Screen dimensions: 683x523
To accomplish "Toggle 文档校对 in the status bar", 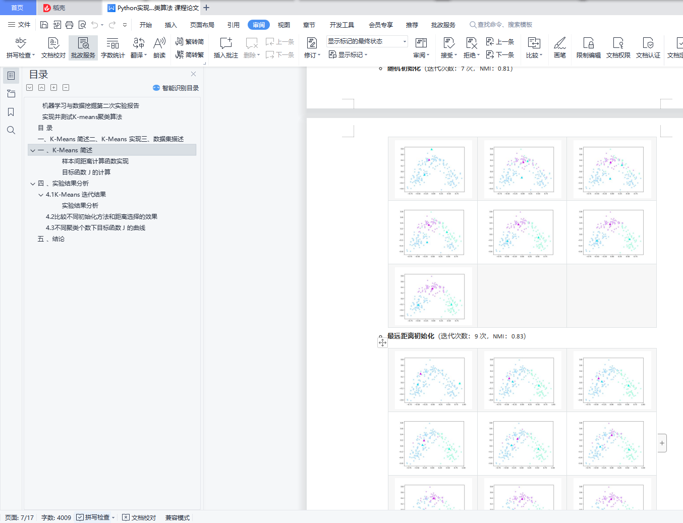I will click(x=139, y=517).
